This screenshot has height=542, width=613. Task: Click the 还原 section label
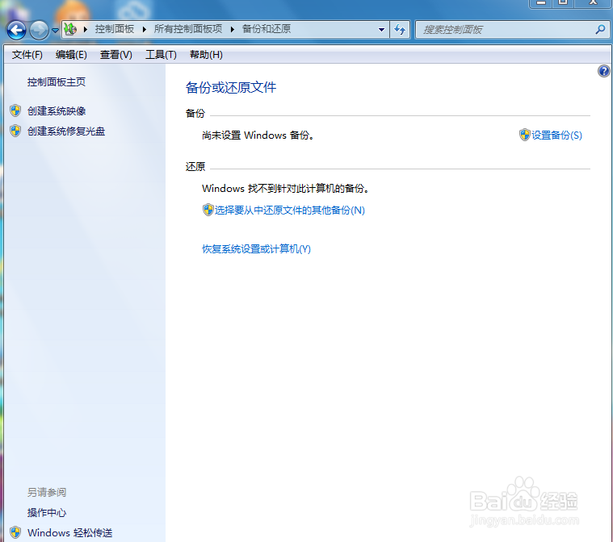[195, 167]
